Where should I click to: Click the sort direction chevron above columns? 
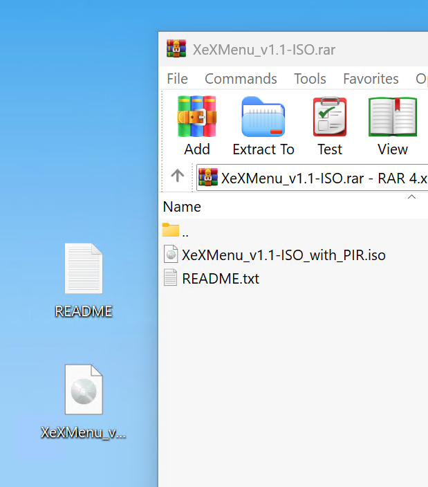tap(411, 196)
